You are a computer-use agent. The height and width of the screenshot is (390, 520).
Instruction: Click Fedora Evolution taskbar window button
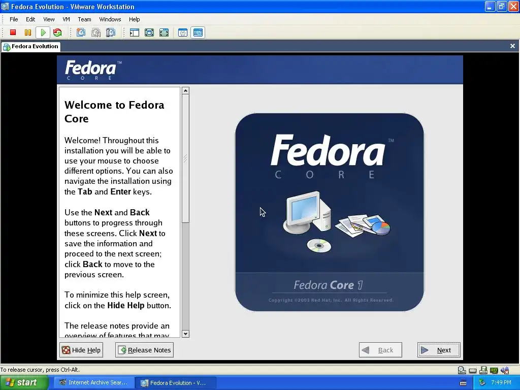click(x=177, y=383)
